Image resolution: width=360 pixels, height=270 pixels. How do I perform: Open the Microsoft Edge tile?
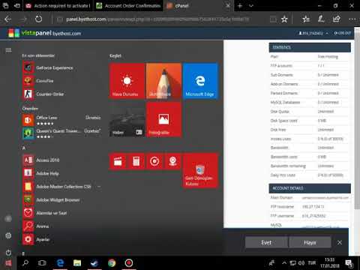pos(200,81)
